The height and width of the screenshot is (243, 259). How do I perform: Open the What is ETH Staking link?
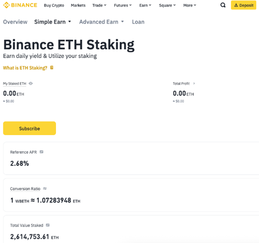(x=25, y=68)
